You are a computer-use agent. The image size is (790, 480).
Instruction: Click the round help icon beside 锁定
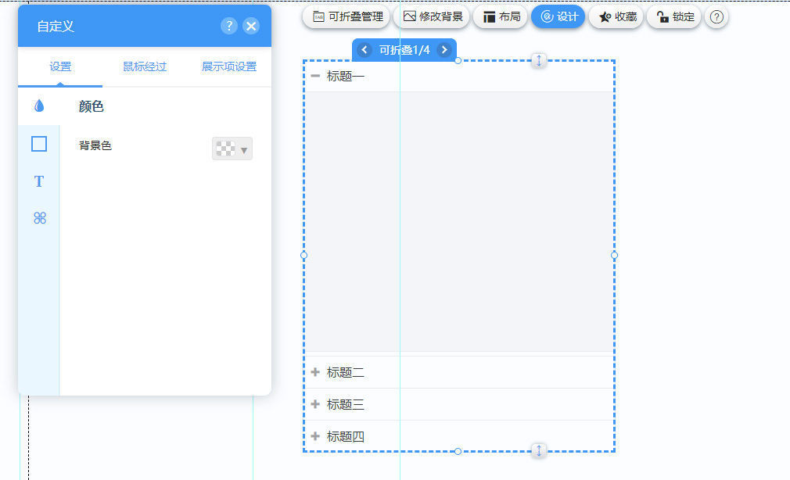pos(716,16)
